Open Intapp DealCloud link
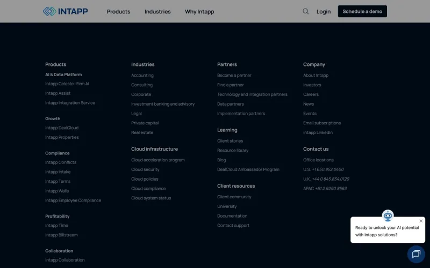 tap(62, 128)
